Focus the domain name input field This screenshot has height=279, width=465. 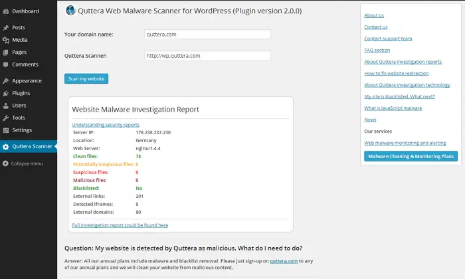coord(207,35)
